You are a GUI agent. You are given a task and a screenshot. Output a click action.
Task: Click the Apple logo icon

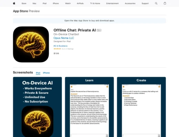pyautogui.click(x=14, y=3)
